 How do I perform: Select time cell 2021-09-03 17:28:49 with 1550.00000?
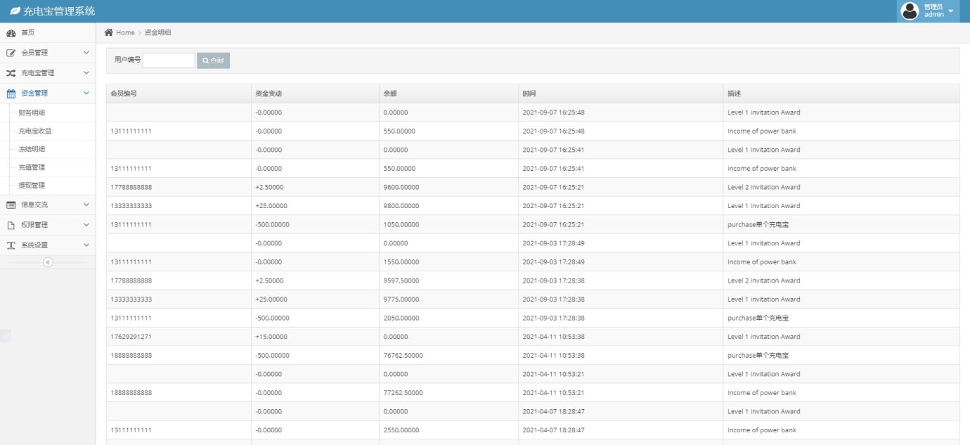pyautogui.click(x=554, y=262)
